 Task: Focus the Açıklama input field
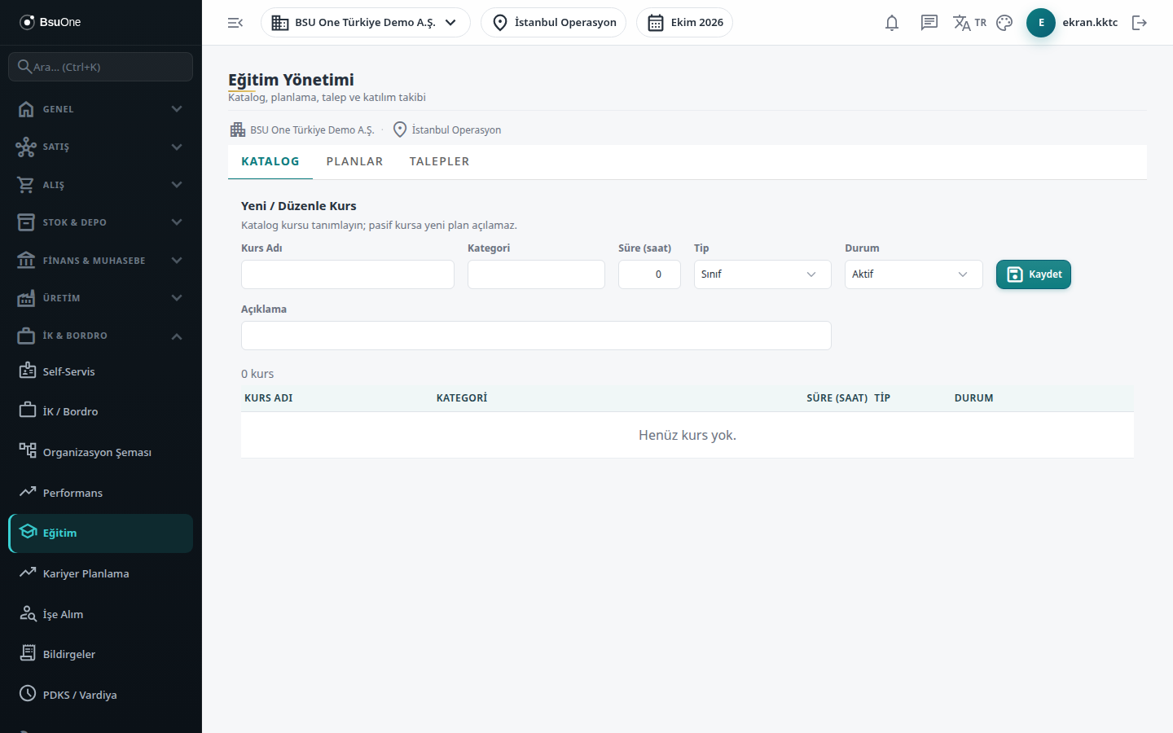(x=536, y=336)
